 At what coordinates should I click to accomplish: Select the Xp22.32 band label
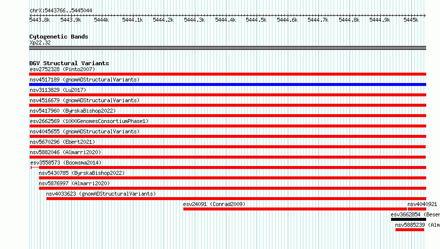click(x=40, y=42)
